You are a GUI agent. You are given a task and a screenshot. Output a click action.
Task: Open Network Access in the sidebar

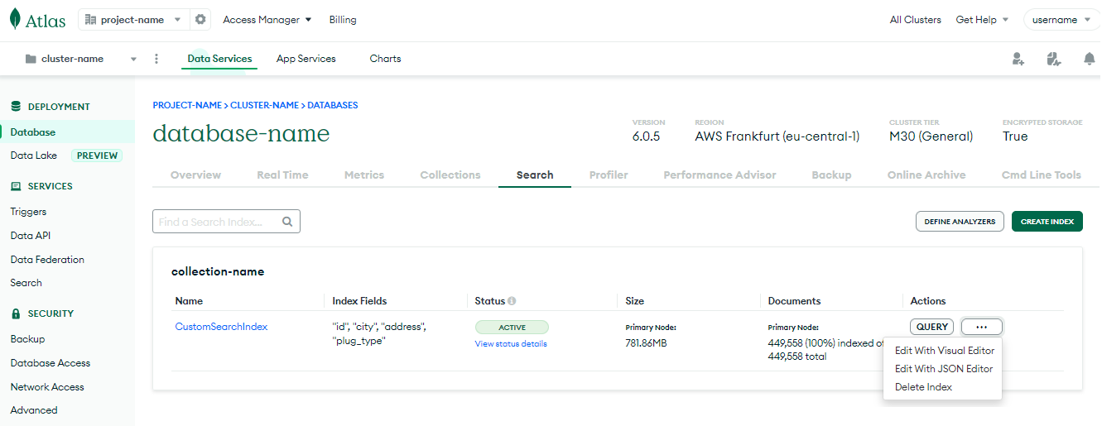pos(47,387)
